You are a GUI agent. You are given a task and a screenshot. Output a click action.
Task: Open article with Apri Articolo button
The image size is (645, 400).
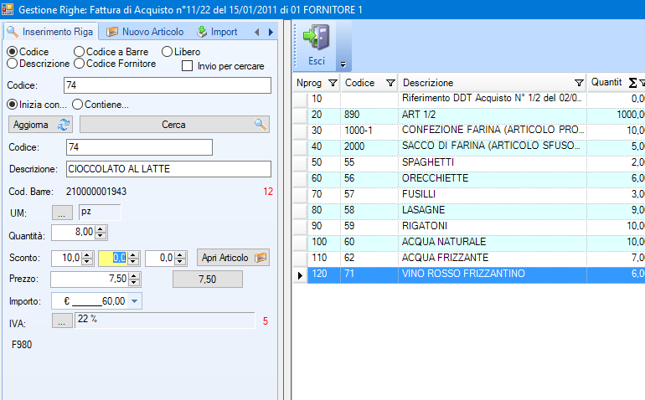pyautogui.click(x=234, y=258)
